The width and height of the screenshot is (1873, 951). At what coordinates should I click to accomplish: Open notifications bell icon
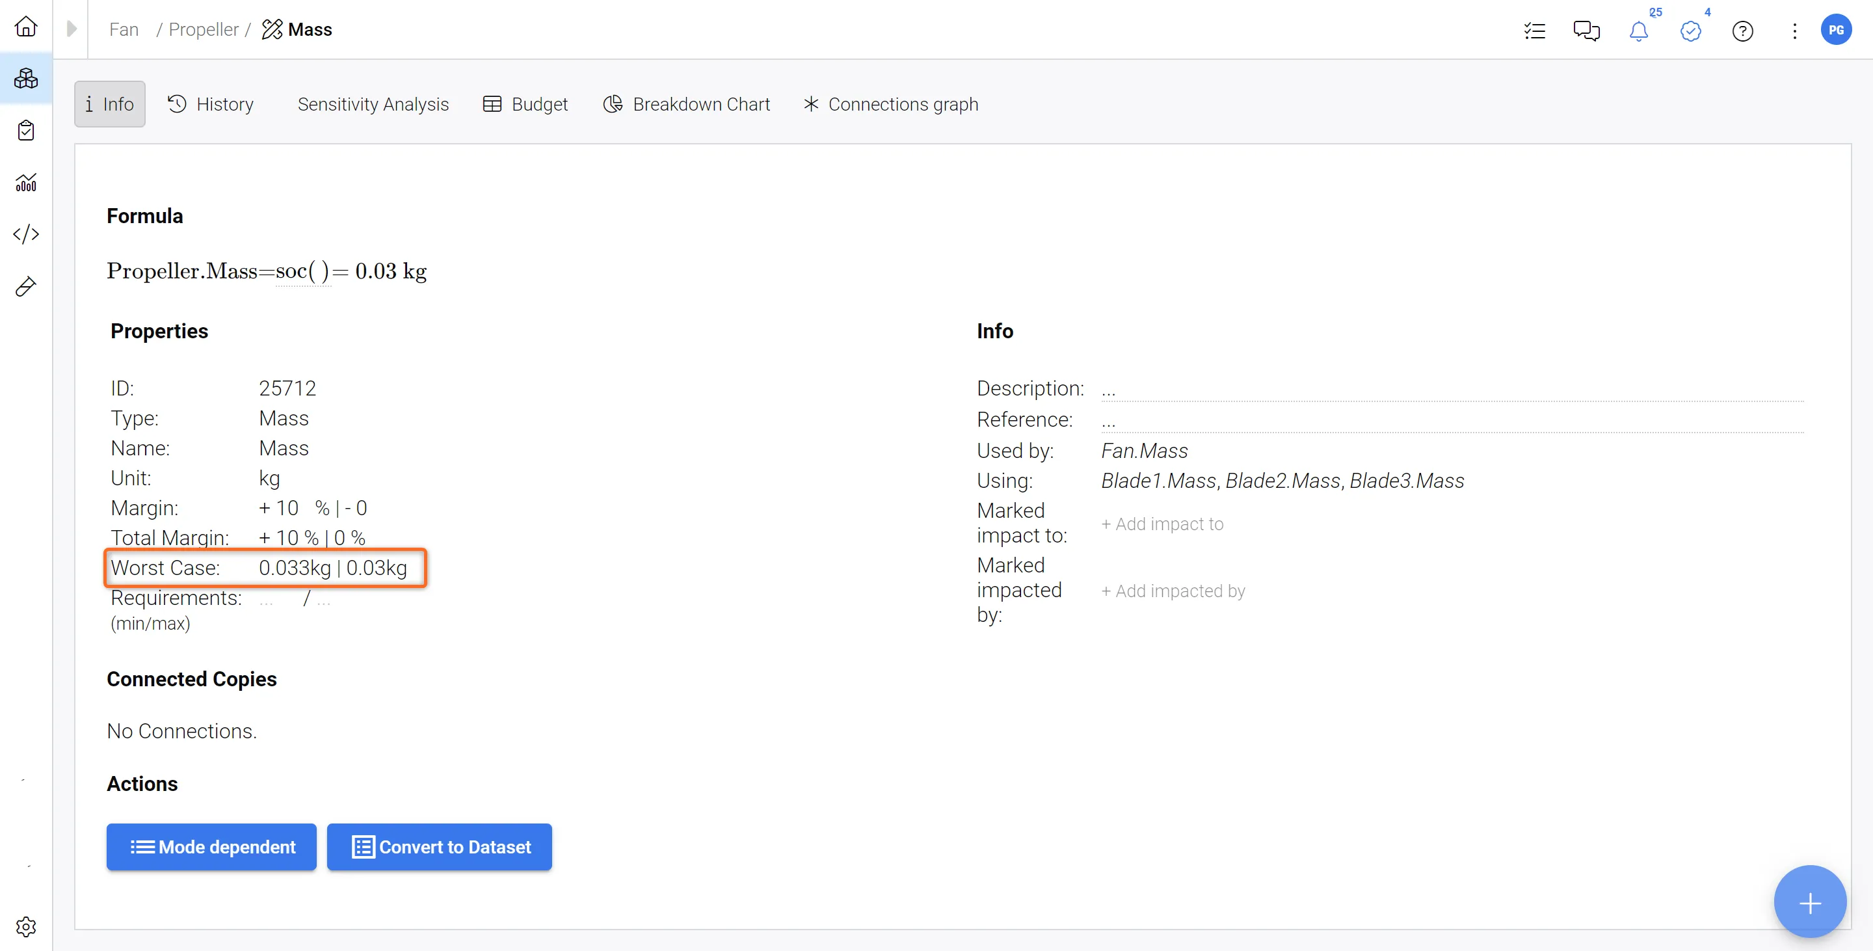pos(1638,31)
